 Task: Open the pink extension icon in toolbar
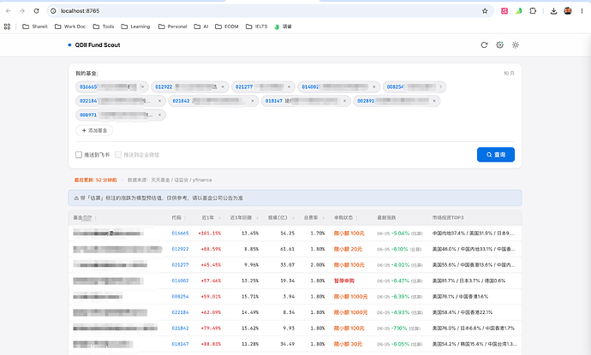[x=504, y=11]
